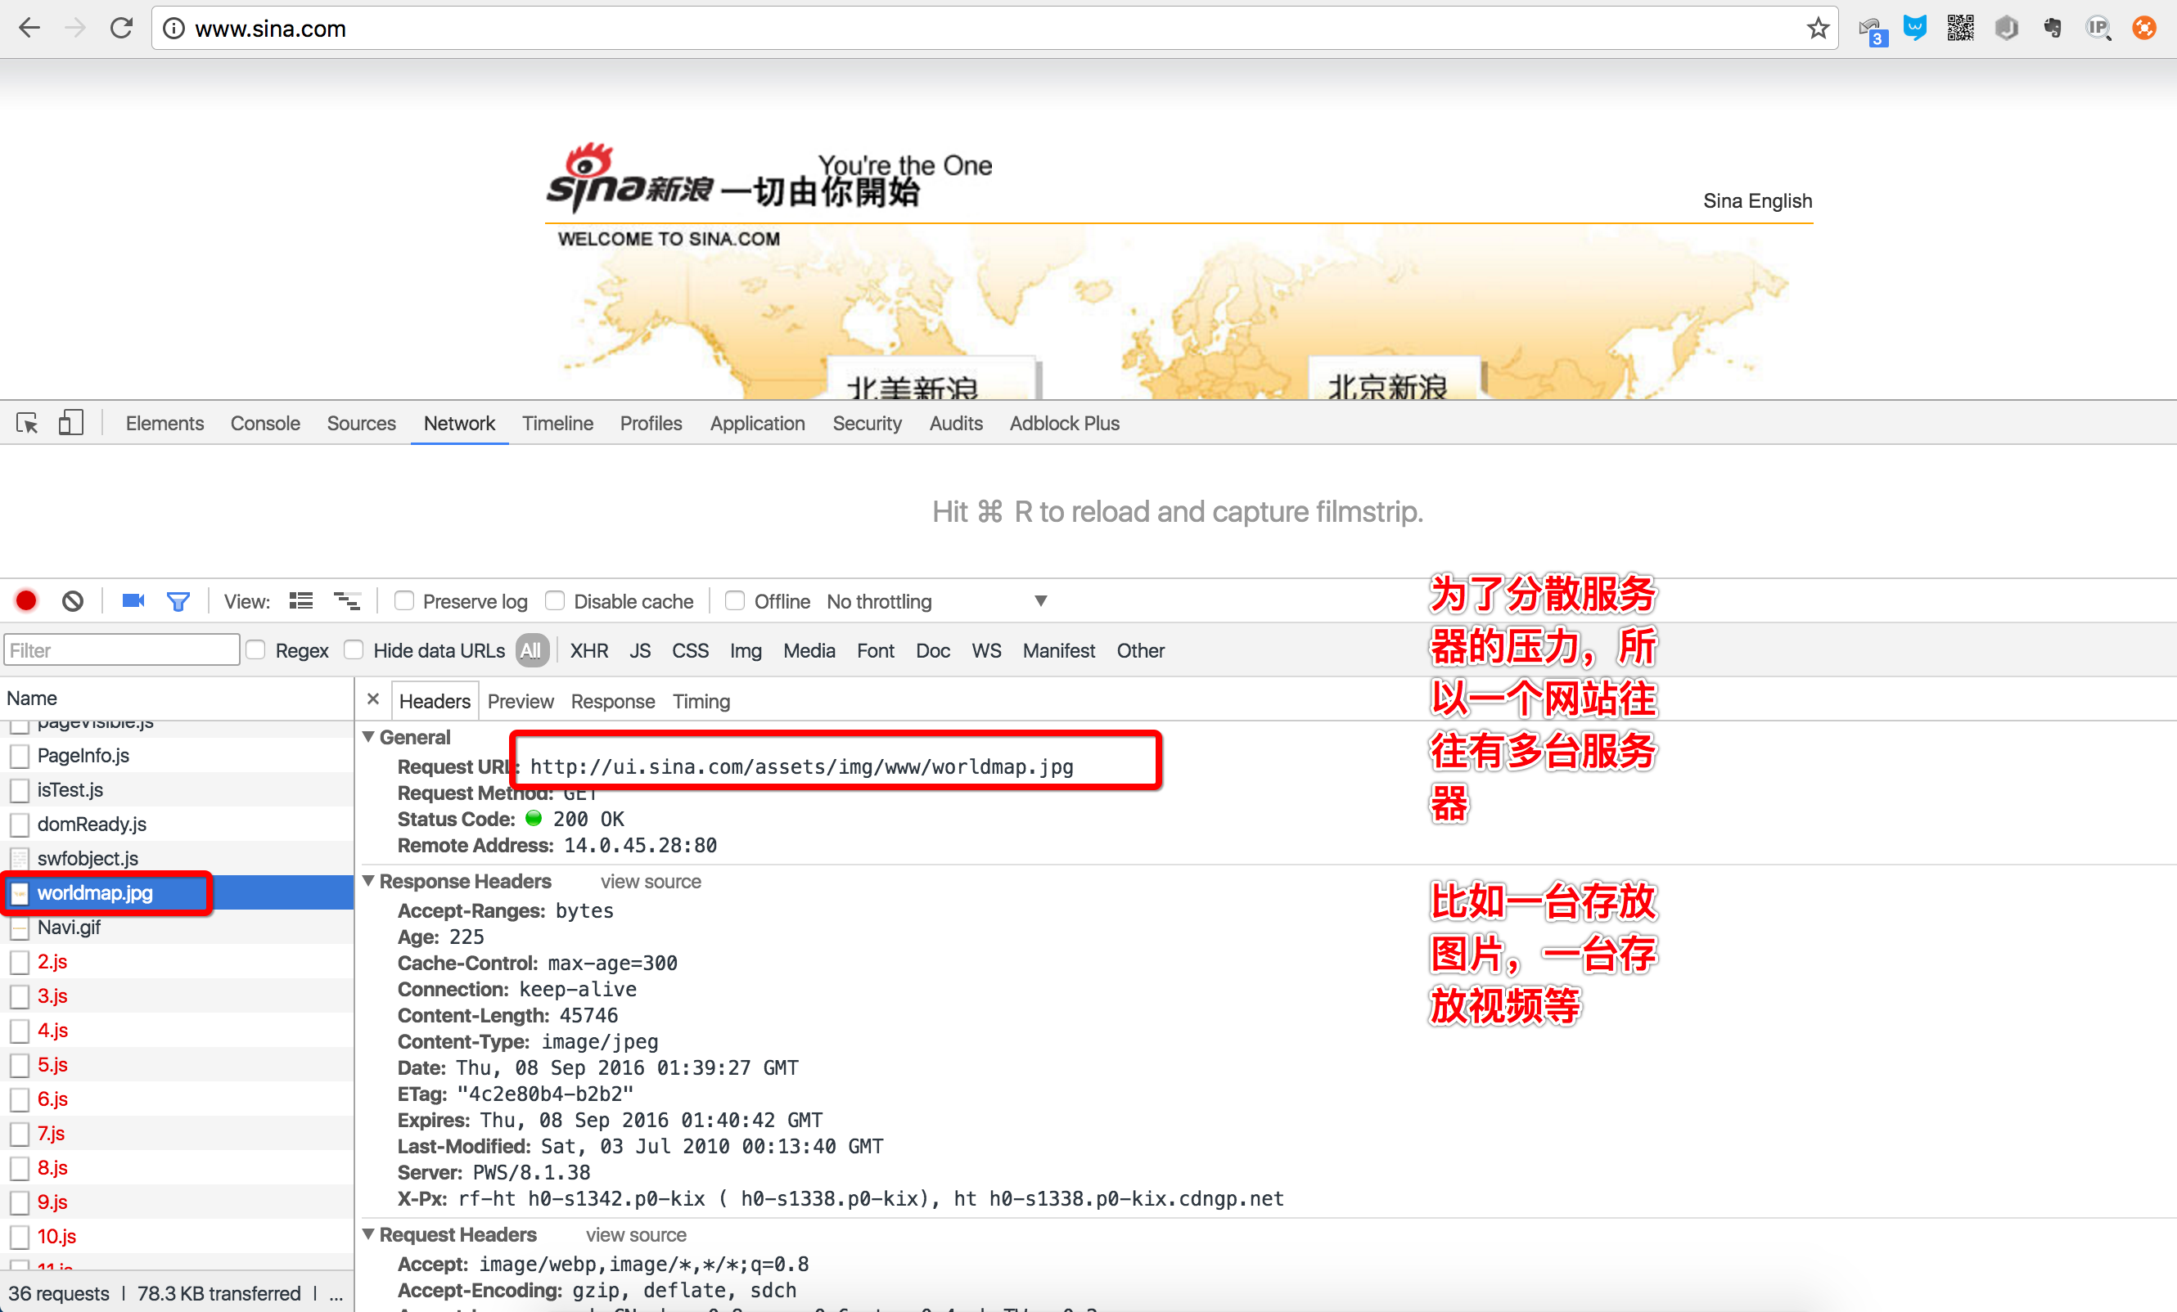The width and height of the screenshot is (2177, 1312).
Task: Click the Filter text input field
Action: click(121, 651)
